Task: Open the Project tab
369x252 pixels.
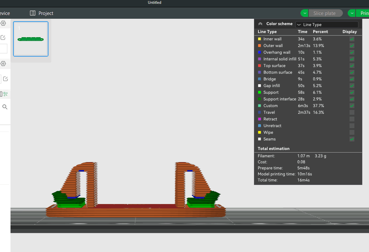Action: pyautogui.click(x=42, y=13)
